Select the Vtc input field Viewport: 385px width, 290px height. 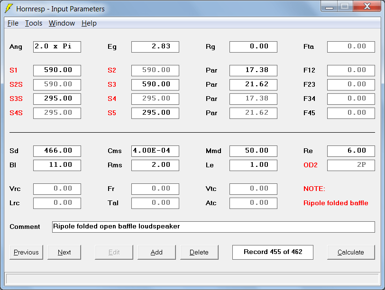coord(253,189)
